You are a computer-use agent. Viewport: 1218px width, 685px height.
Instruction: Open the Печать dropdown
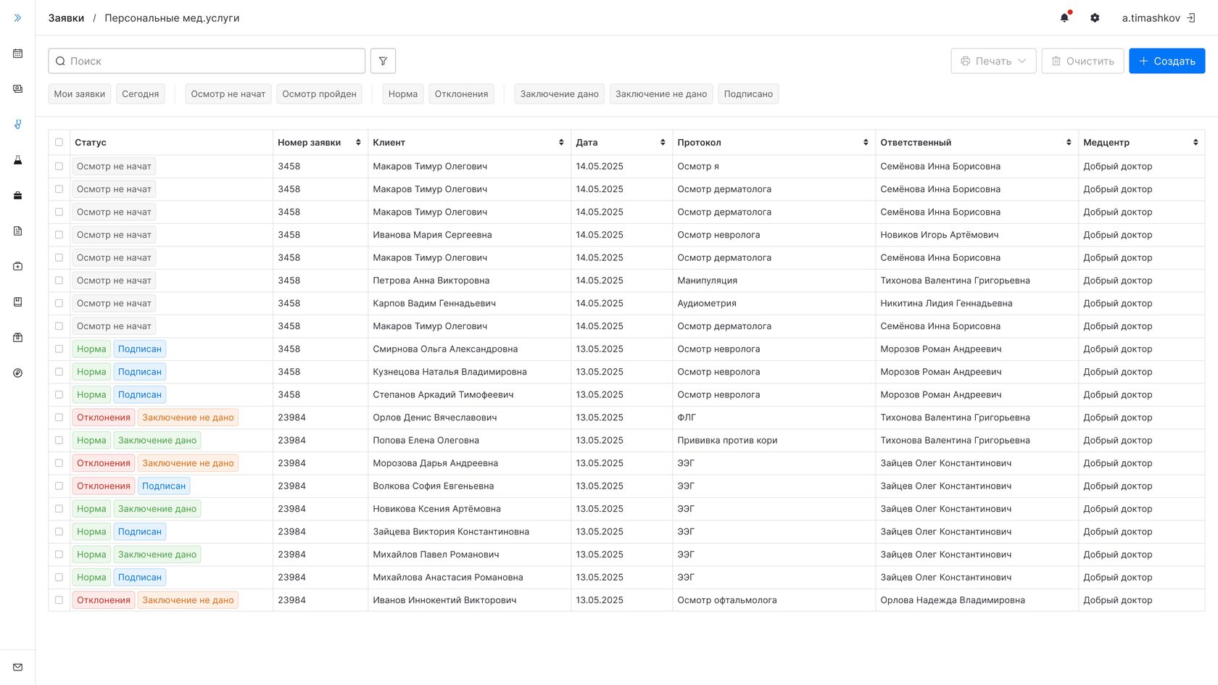coord(993,61)
